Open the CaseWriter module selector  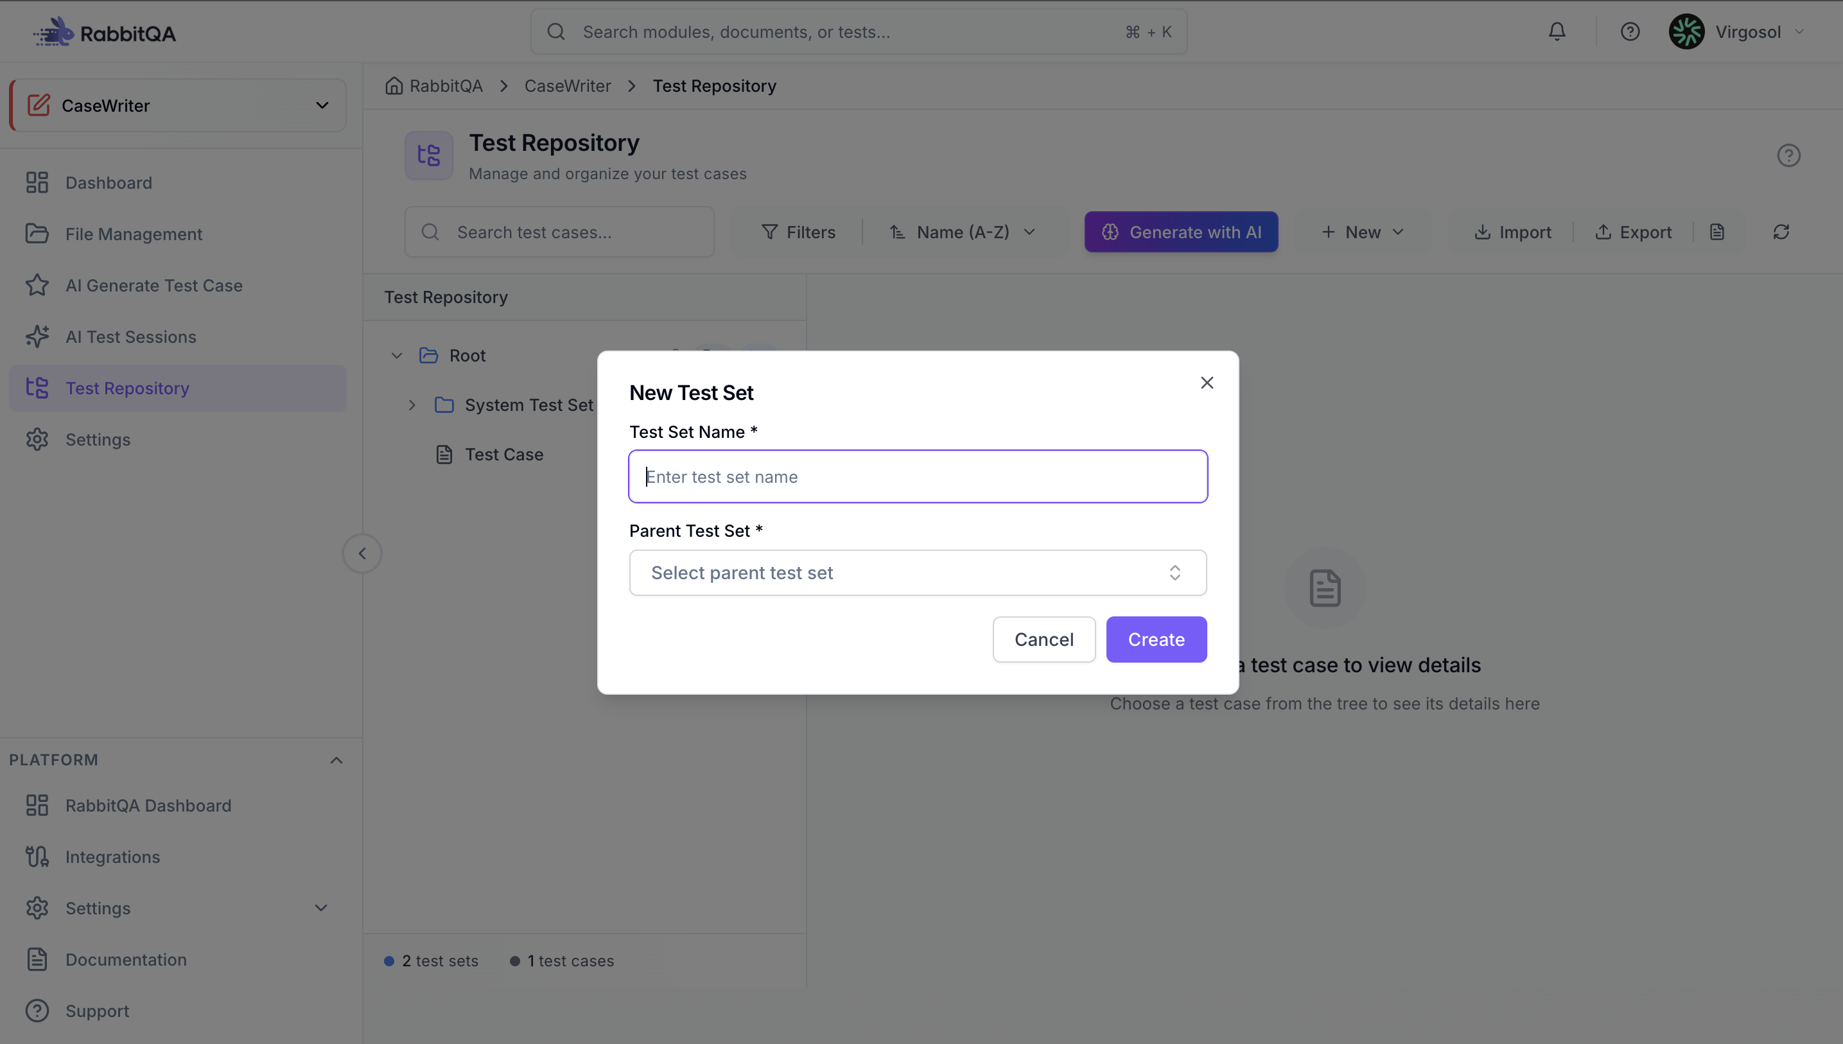pos(178,105)
